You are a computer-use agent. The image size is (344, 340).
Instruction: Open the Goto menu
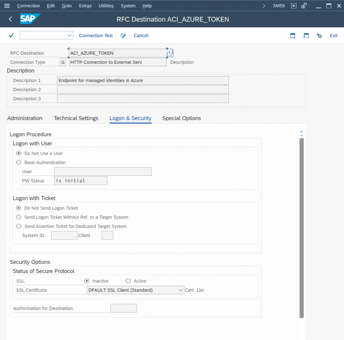click(x=67, y=6)
